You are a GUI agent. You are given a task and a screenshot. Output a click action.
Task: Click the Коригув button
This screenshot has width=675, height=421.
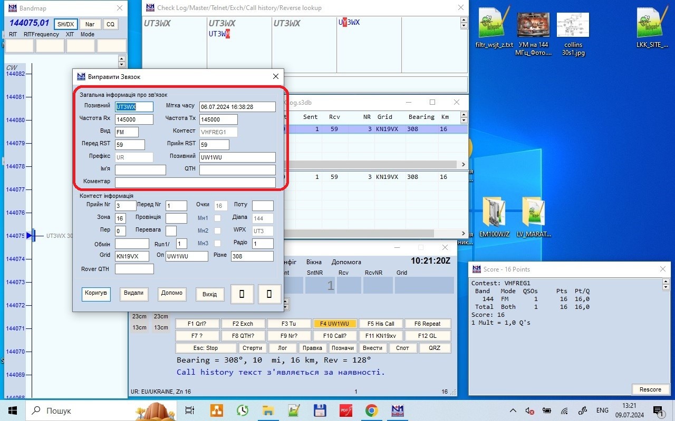97,294
